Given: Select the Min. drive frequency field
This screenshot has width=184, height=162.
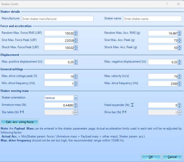Looking at the screenshot, I should (x=59, y=84).
